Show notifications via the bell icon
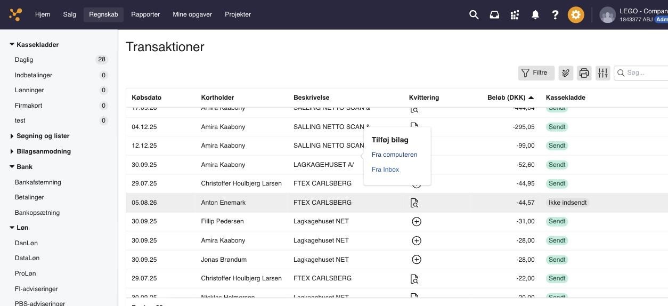 535,15
